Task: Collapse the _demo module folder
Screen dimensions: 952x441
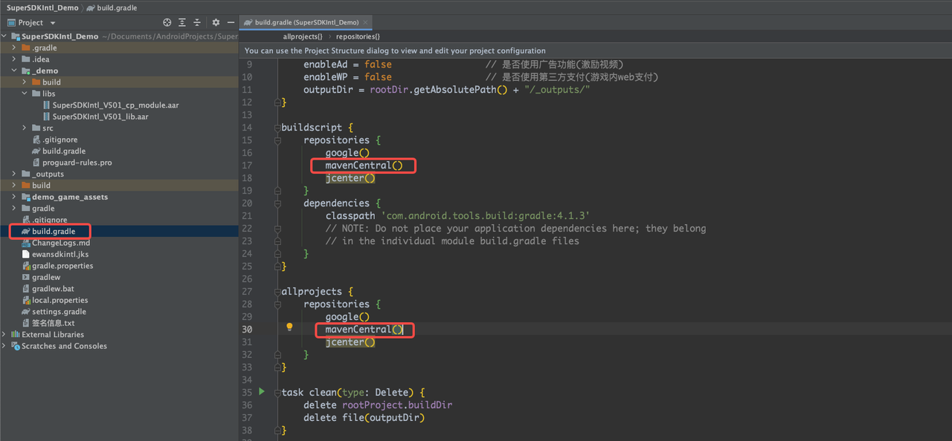Action: [x=14, y=71]
